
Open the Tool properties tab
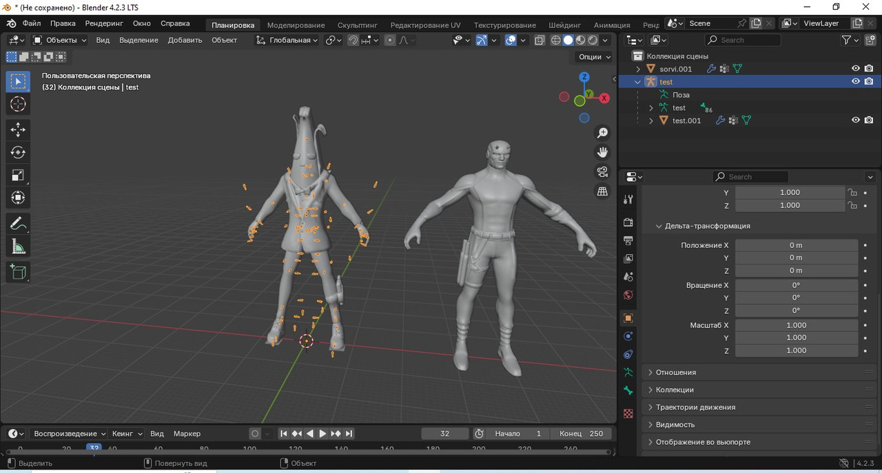point(628,200)
